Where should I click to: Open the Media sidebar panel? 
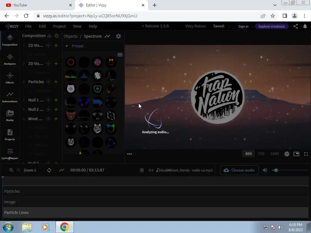coord(10,116)
